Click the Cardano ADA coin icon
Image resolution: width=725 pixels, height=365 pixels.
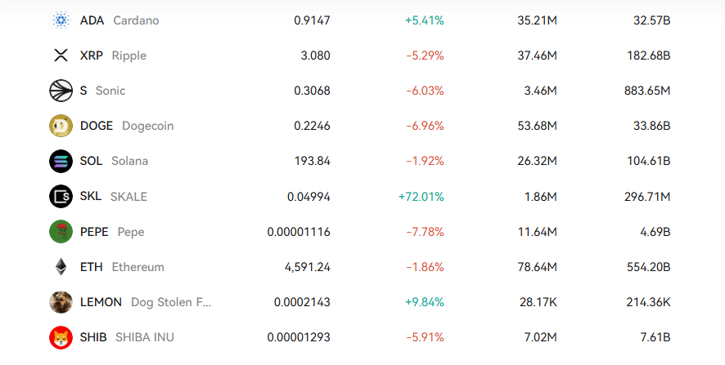click(61, 20)
